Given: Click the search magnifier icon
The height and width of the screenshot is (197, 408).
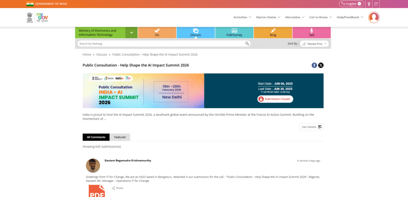Looking at the screenshot, I should (x=247, y=43).
